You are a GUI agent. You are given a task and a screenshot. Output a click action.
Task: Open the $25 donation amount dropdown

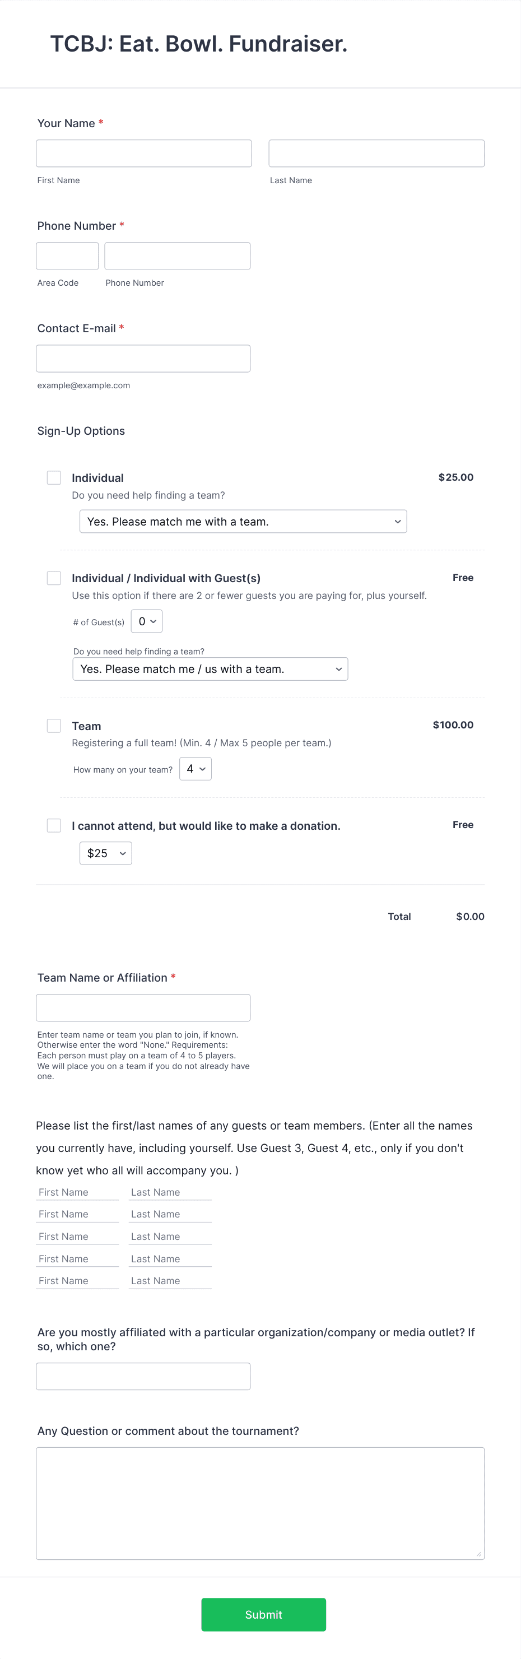[x=105, y=853]
